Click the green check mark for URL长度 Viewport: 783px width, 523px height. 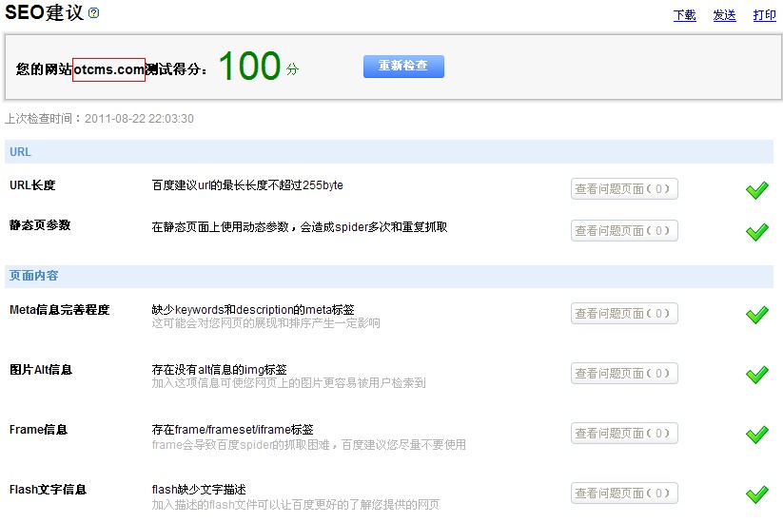(757, 190)
